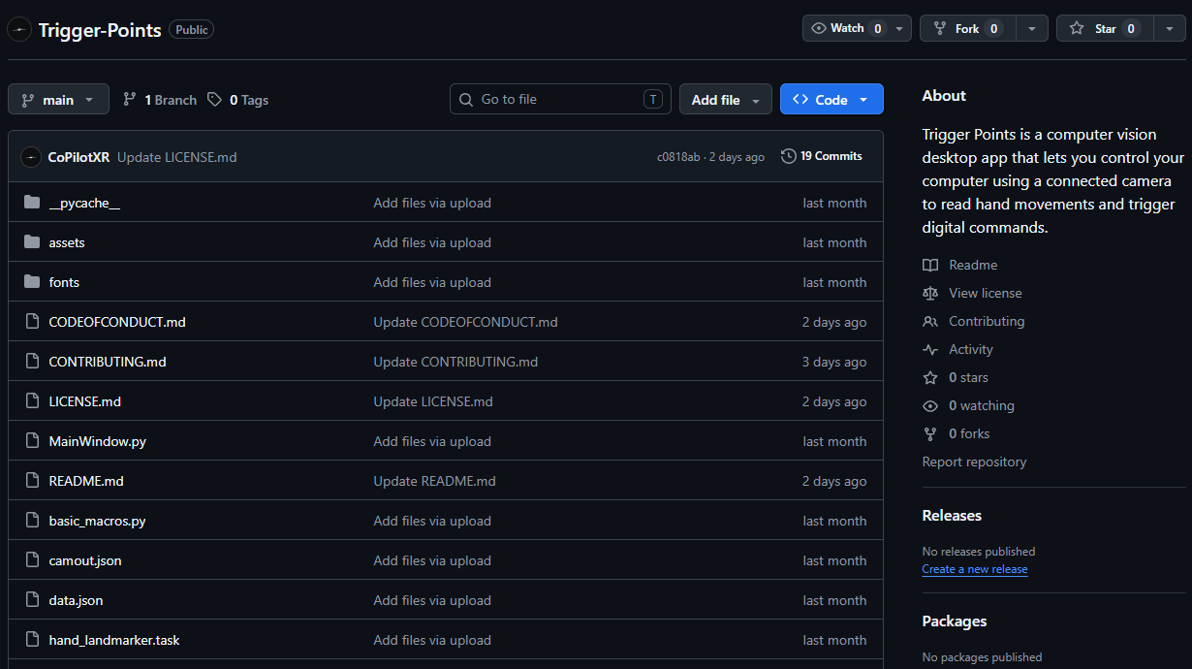
Task: Click the fonts folder icon
Action: [32, 282]
